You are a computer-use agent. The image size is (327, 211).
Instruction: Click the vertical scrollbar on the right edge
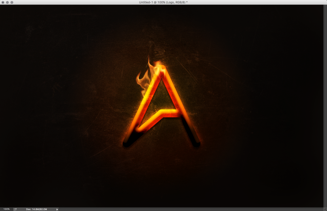click(x=325, y=105)
